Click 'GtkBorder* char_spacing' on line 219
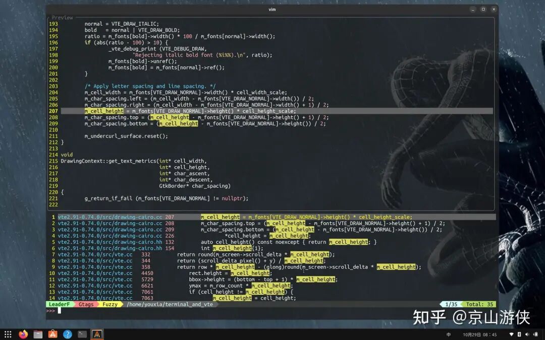Viewport: 545px width, 340px height. click(194, 186)
